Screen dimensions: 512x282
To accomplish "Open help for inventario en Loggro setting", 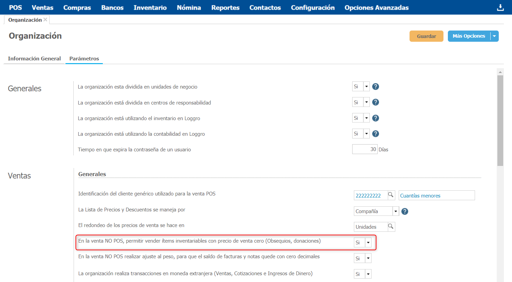I will click(x=375, y=118).
